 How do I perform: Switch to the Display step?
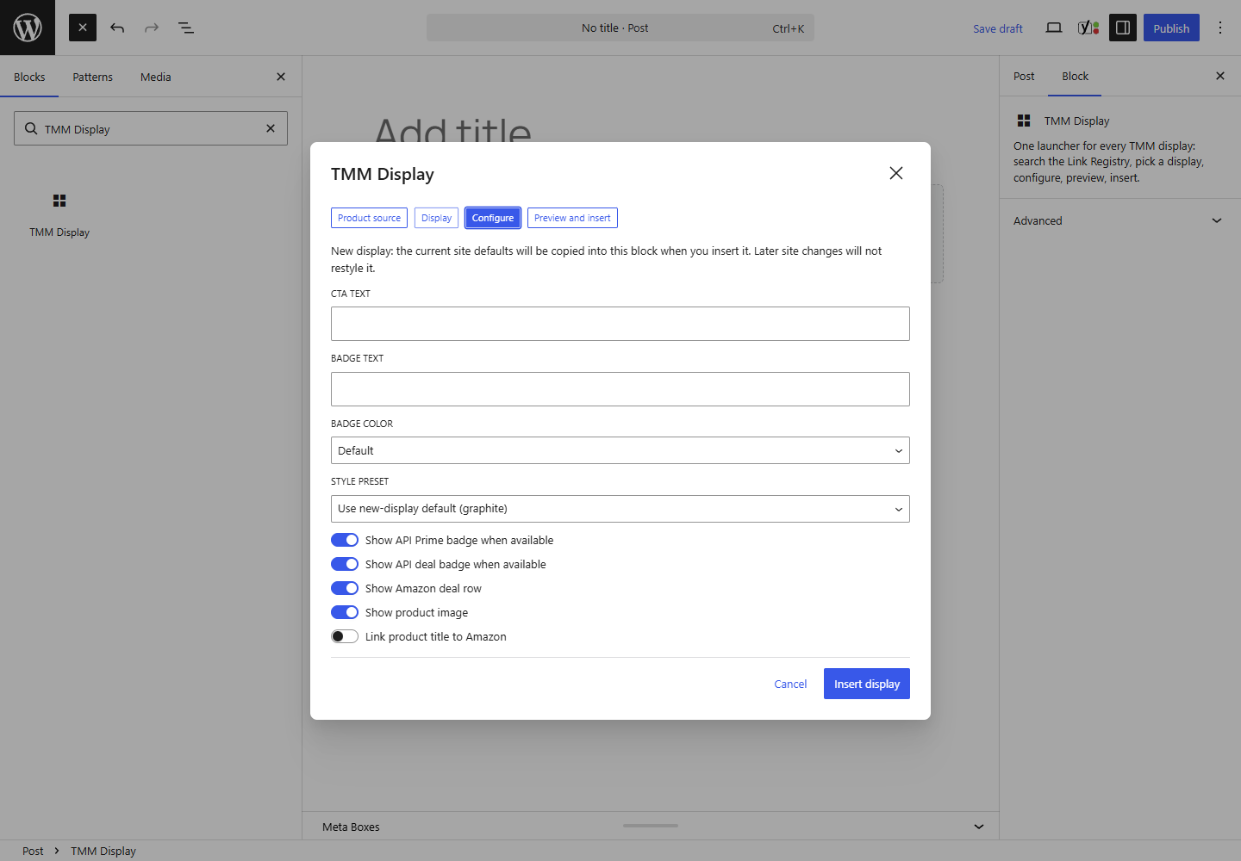pos(436,218)
